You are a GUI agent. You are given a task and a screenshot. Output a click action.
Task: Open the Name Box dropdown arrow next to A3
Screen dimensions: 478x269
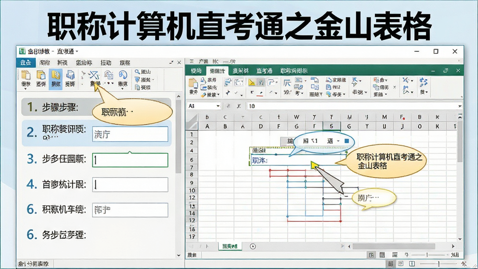(x=218, y=106)
